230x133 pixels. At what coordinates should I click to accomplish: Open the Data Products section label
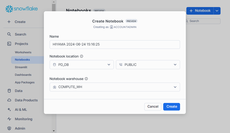click(x=26, y=100)
